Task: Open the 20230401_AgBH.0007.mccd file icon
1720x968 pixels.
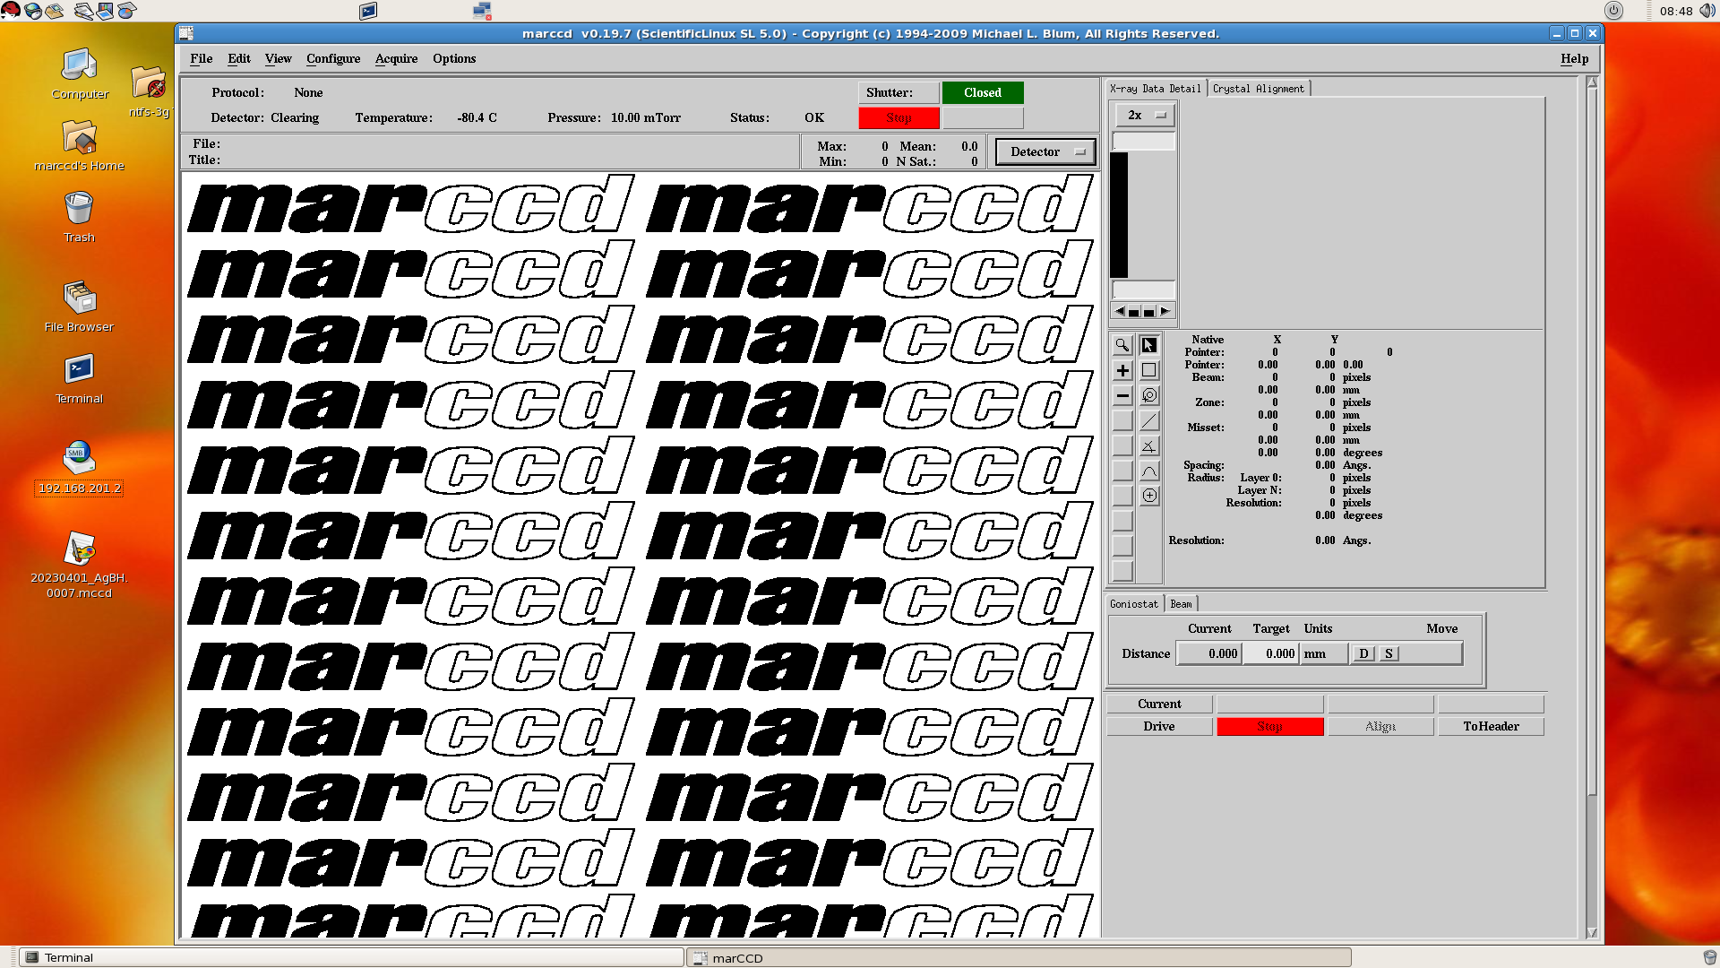Action: [80, 565]
